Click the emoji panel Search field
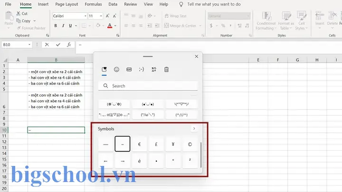Viewport: 342px width, 192px height. tap(148, 86)
